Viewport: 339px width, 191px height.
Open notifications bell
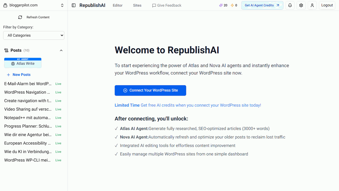(290, 5)
